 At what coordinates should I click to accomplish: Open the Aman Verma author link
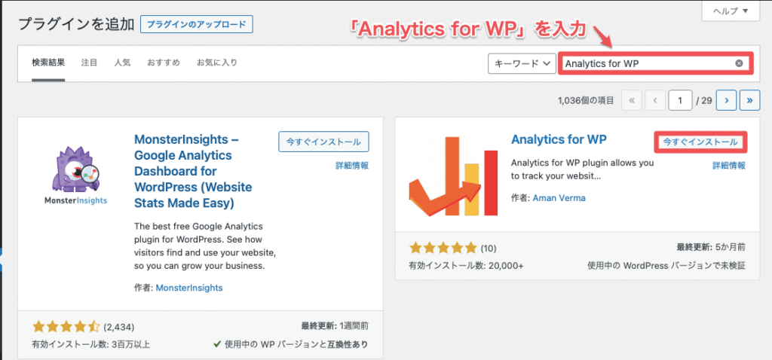point(559,198)
